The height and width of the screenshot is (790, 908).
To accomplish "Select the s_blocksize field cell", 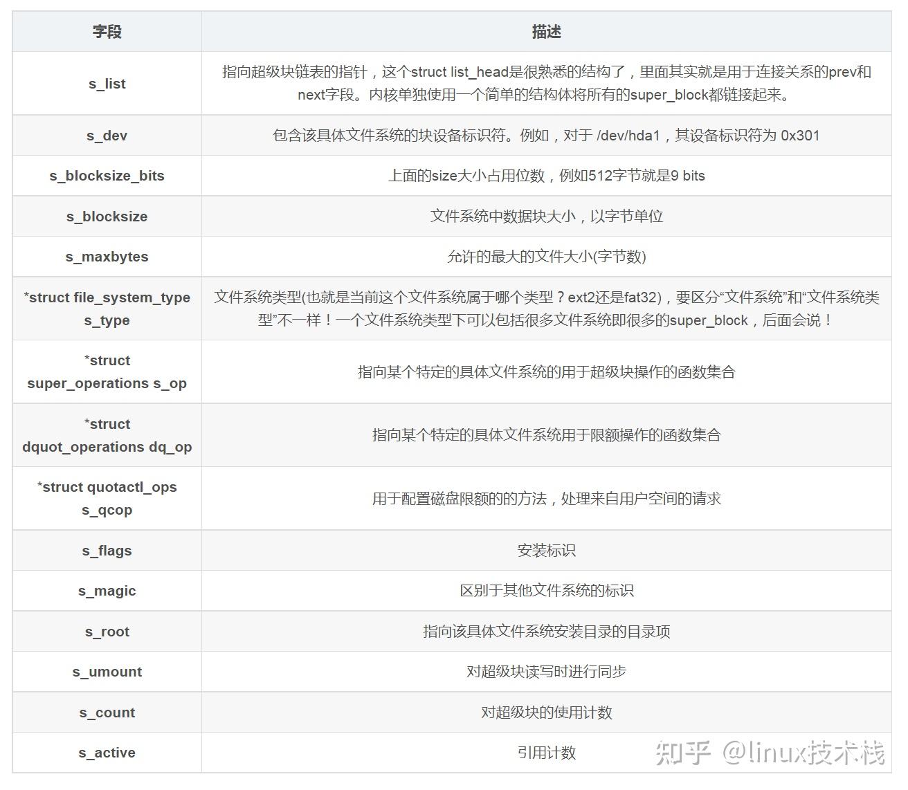I will pos(107,217).
